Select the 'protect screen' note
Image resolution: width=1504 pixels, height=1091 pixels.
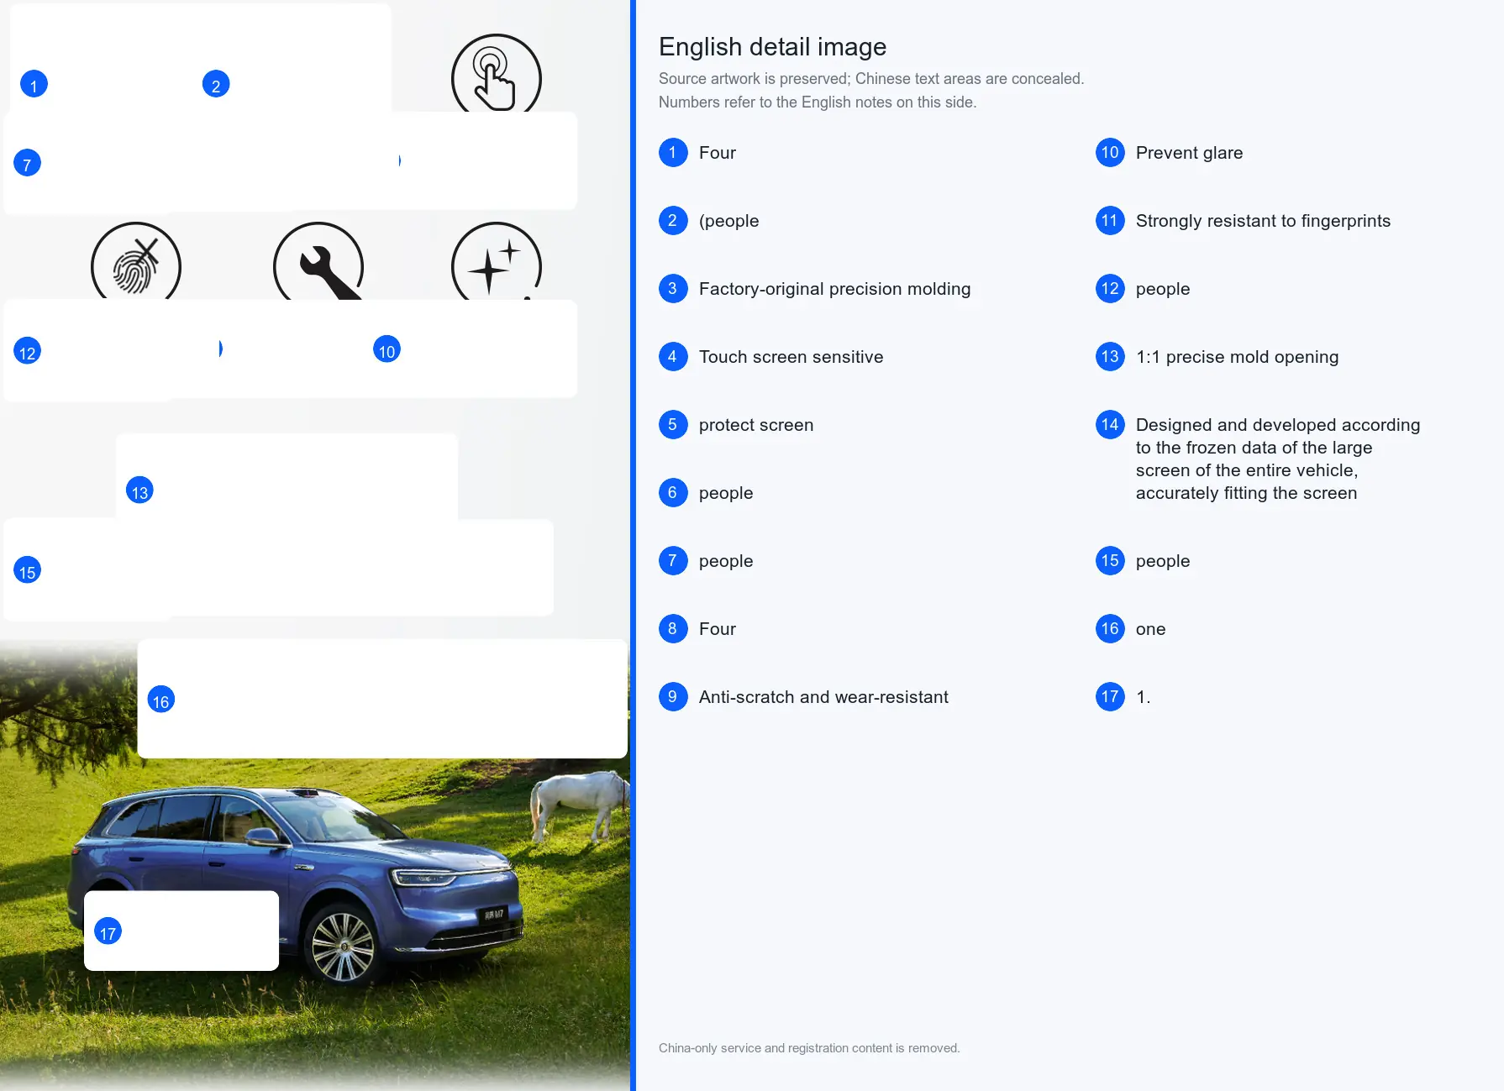pos(756,425)
